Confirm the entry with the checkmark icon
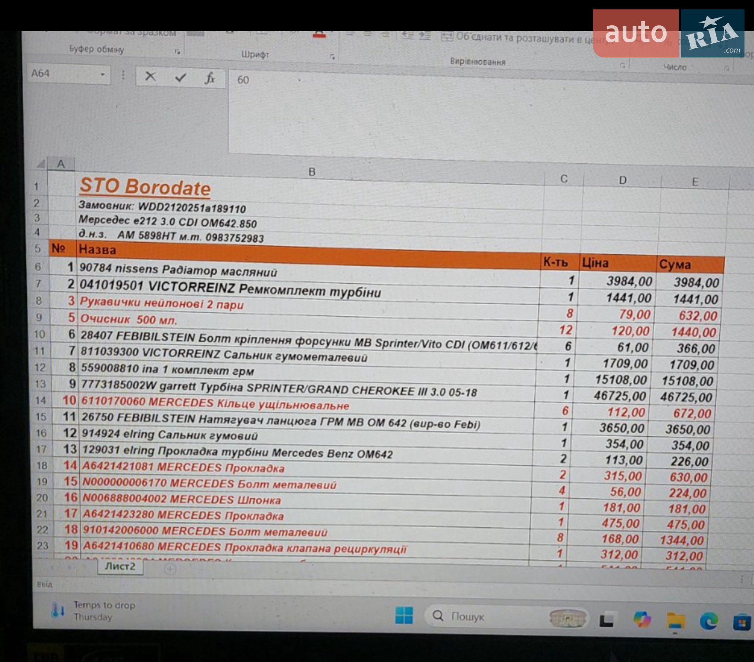 [x=180, y=77]
